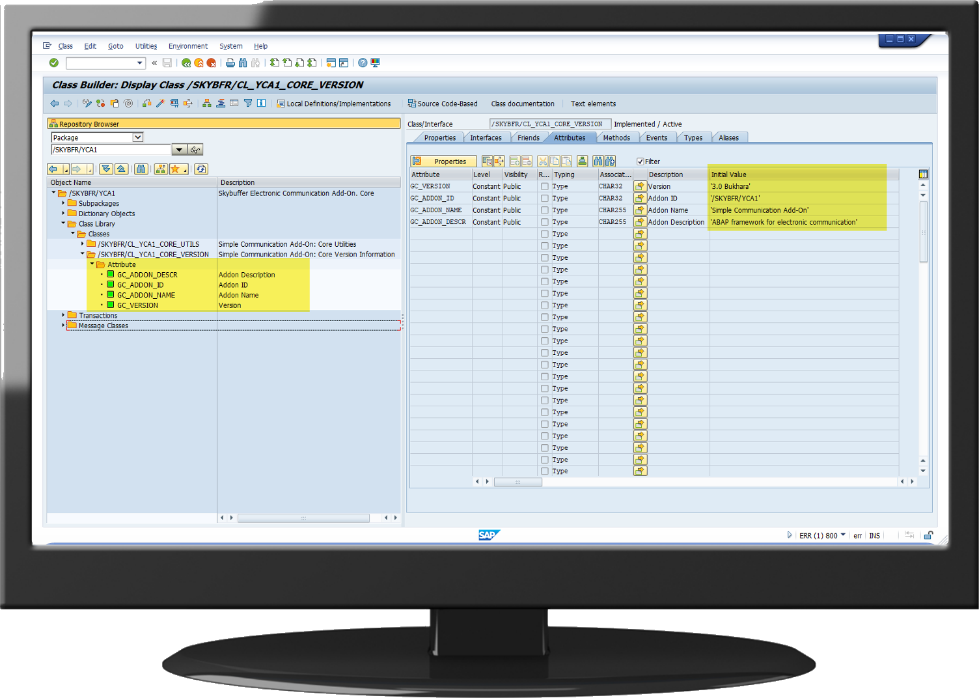Click the attributes table vertical scrollbar thumb
The height and width of the screenshot is (698, 979).
click(923, 232)
